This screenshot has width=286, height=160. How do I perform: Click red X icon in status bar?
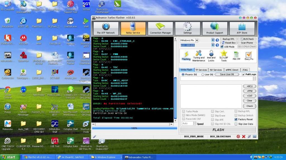pyautogui.click(x=244, y=136)
